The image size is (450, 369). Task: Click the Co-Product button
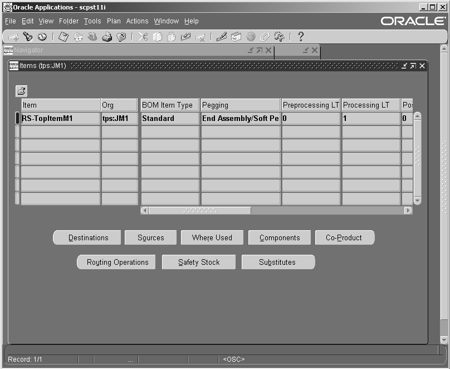345,237
